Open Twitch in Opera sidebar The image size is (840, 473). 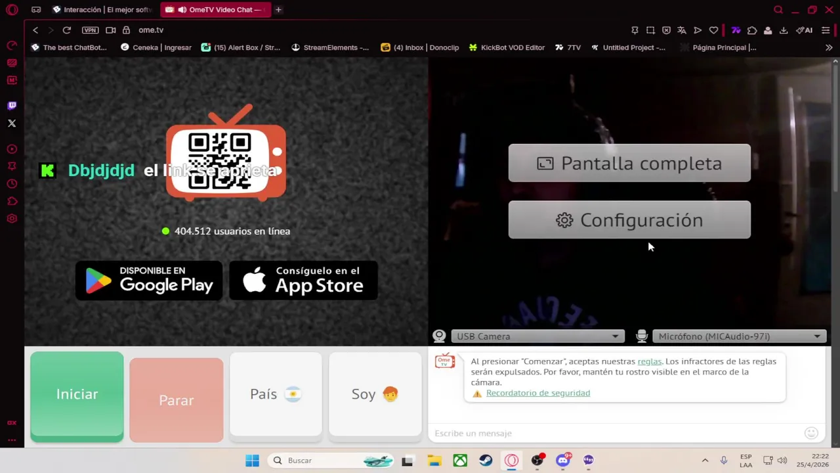click(x=12, y=106)
